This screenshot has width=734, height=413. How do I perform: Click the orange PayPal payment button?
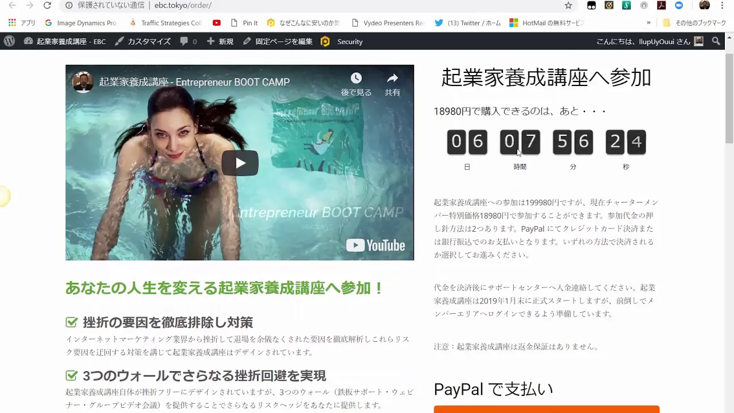pyautogui.click(x=546, y=410)
